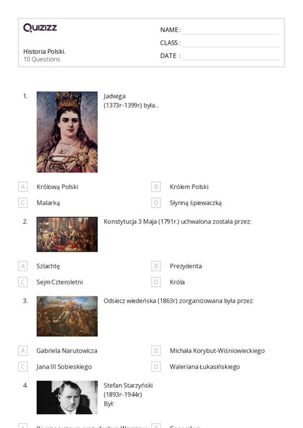Tick checkbox C next to Malarką
Image resolution: width=303 pixels, height=428 pixels.
click(23, 203)
